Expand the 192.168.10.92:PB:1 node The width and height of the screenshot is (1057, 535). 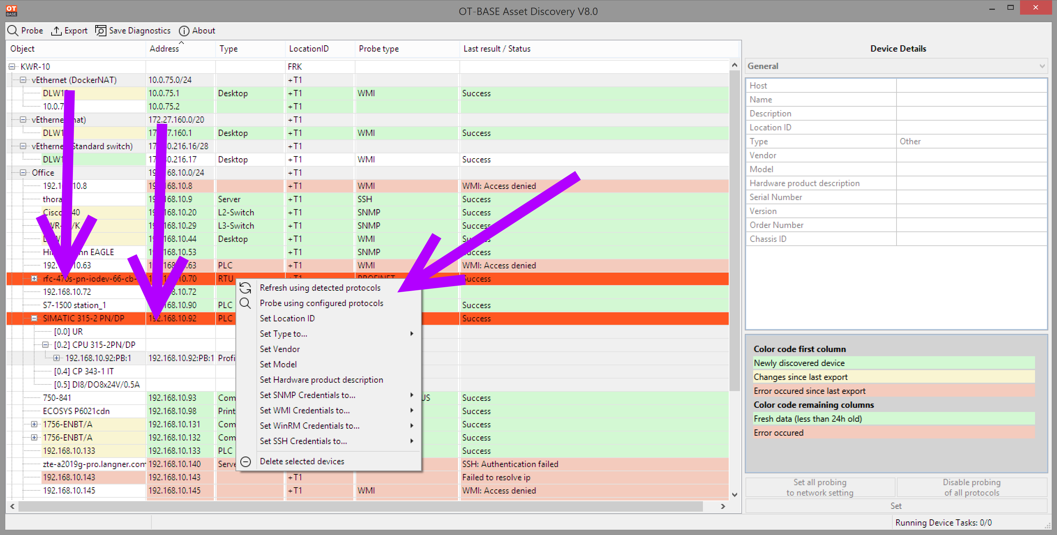tap(57, 358)
